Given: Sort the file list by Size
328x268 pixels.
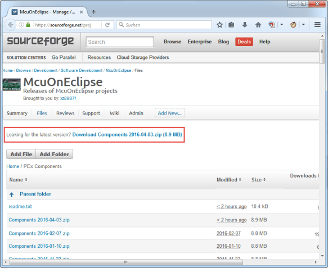Looking at the screenshot, I should pos(258,180).
